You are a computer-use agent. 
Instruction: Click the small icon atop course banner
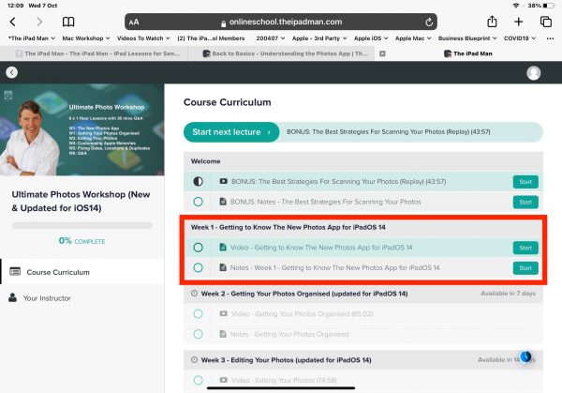(8, 95)
